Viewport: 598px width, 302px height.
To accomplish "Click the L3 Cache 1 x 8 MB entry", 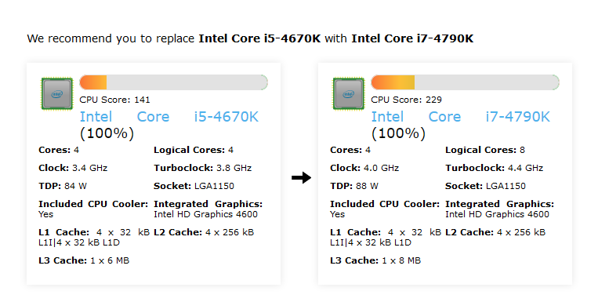I will (x=375, y=260).
